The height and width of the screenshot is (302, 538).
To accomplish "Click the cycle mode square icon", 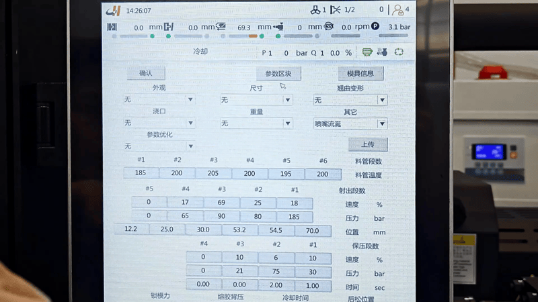I will tap(399, 52).
